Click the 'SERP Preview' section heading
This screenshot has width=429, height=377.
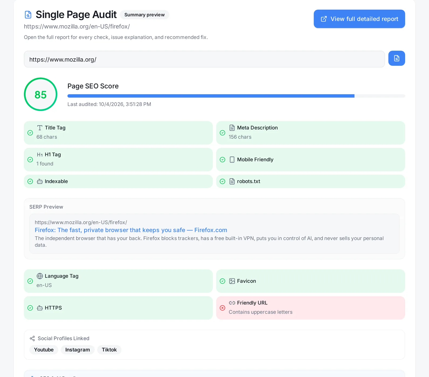[46, 207]
